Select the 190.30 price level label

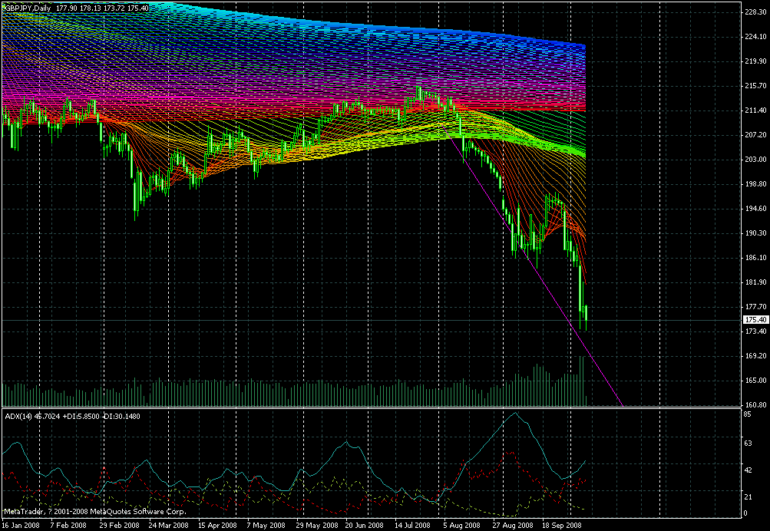click(755, 233)
